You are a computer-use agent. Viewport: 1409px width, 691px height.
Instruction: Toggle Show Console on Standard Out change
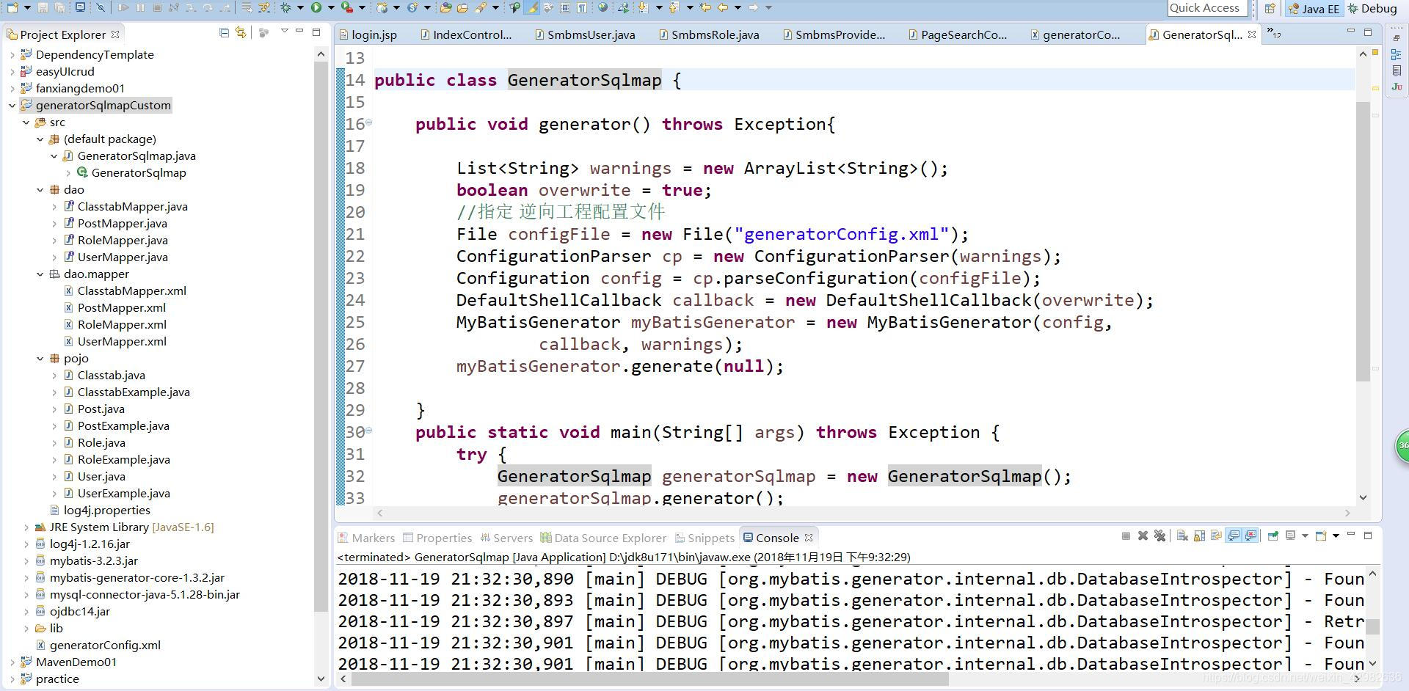point(1234,535)
